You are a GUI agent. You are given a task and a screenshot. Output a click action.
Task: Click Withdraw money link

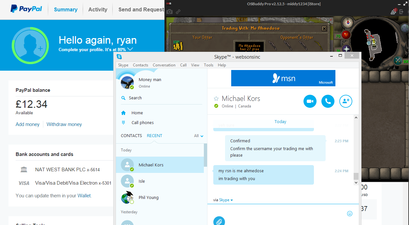click(x=64, y=124)
